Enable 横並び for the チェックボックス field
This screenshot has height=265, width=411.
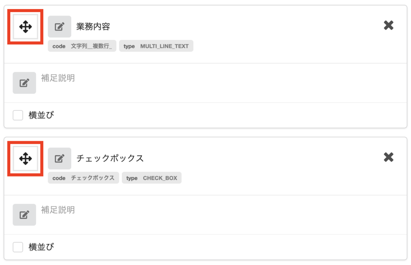coord(18,247)
